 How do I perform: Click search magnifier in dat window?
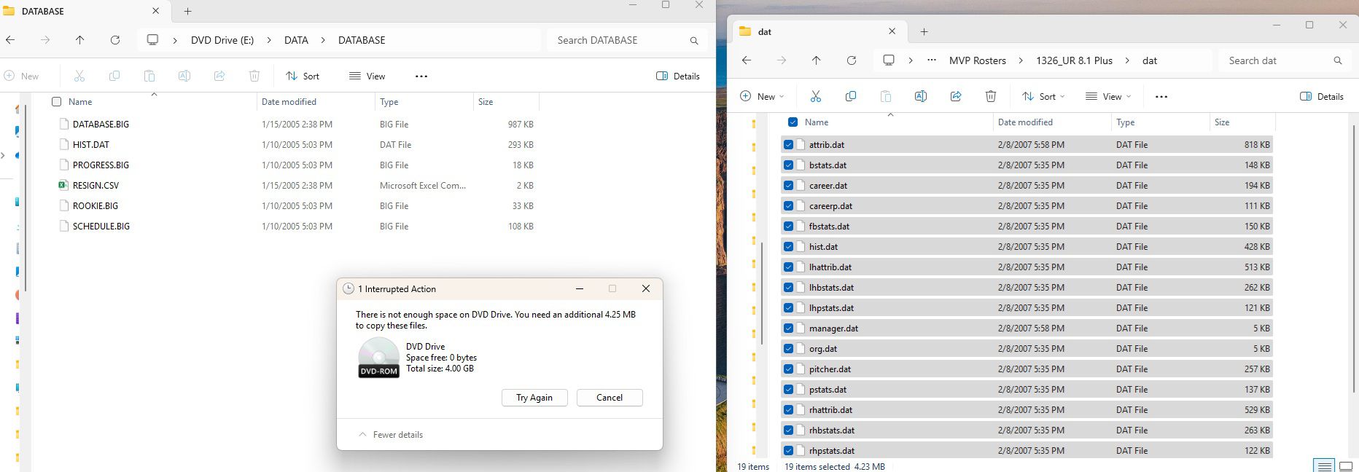1338,61
